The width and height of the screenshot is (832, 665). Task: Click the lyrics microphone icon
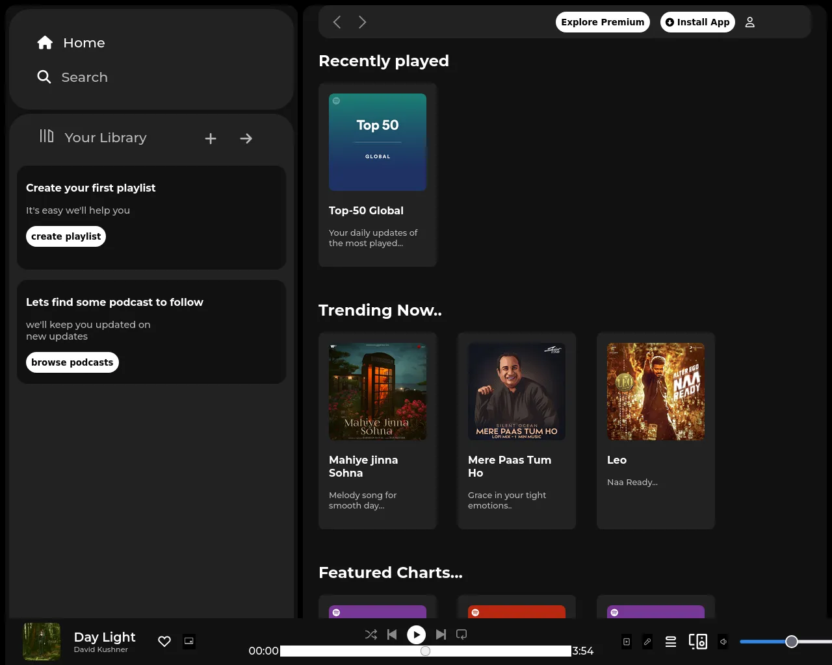[647, 642]
